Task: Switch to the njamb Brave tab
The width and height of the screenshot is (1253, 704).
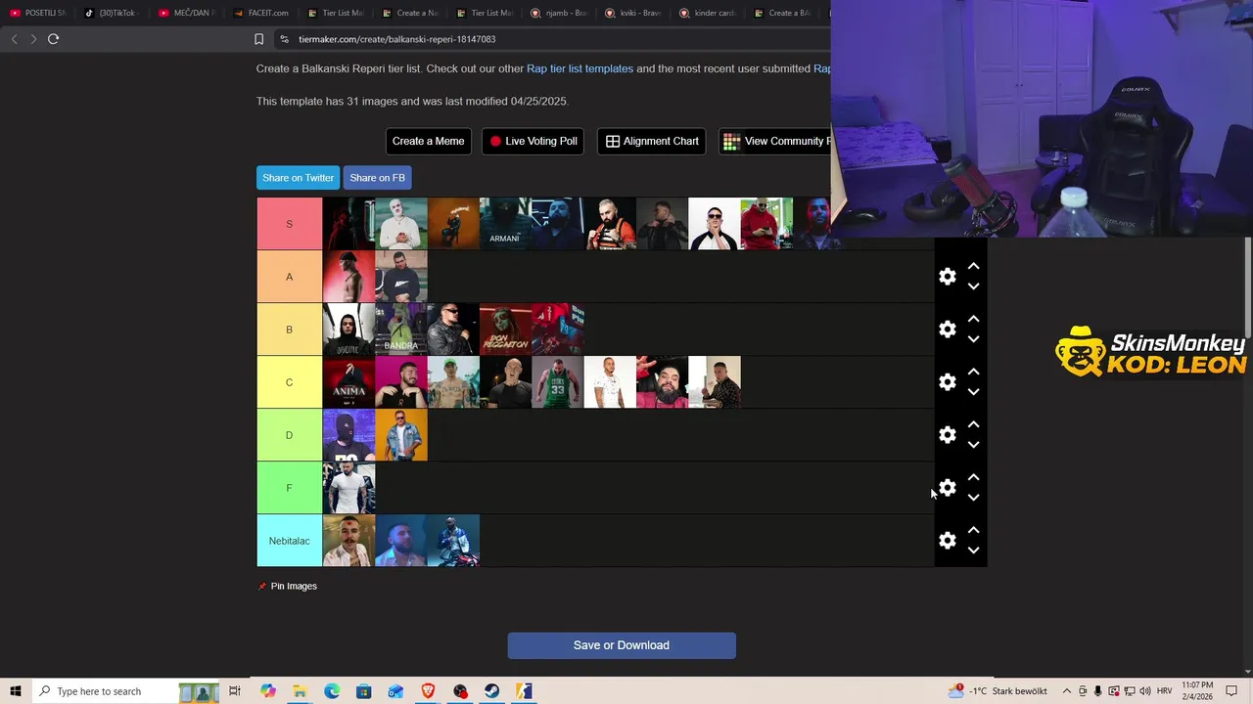Action: coord(558,13)
